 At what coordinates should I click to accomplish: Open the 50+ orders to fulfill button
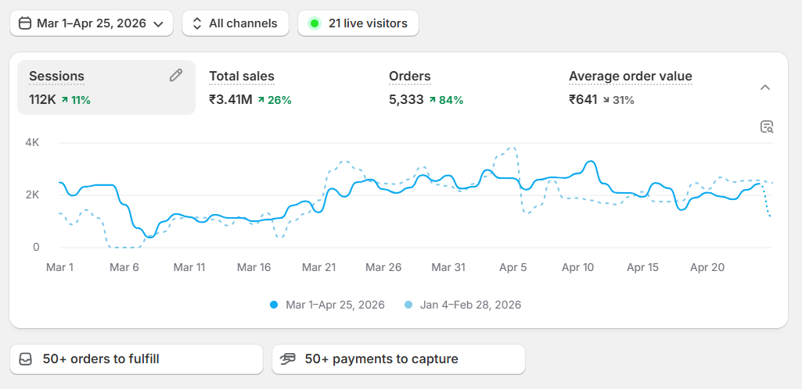137,359
